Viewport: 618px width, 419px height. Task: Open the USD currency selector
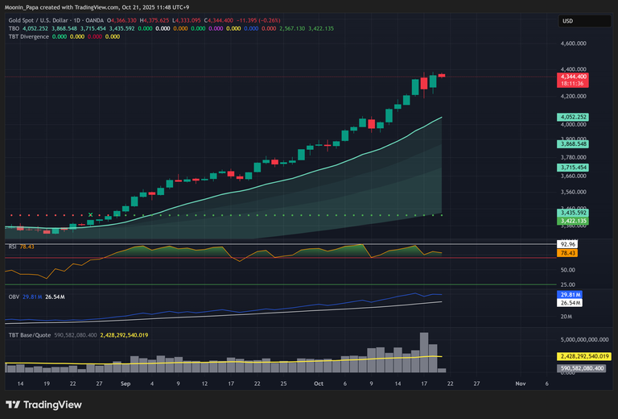(x=567, y=21)
